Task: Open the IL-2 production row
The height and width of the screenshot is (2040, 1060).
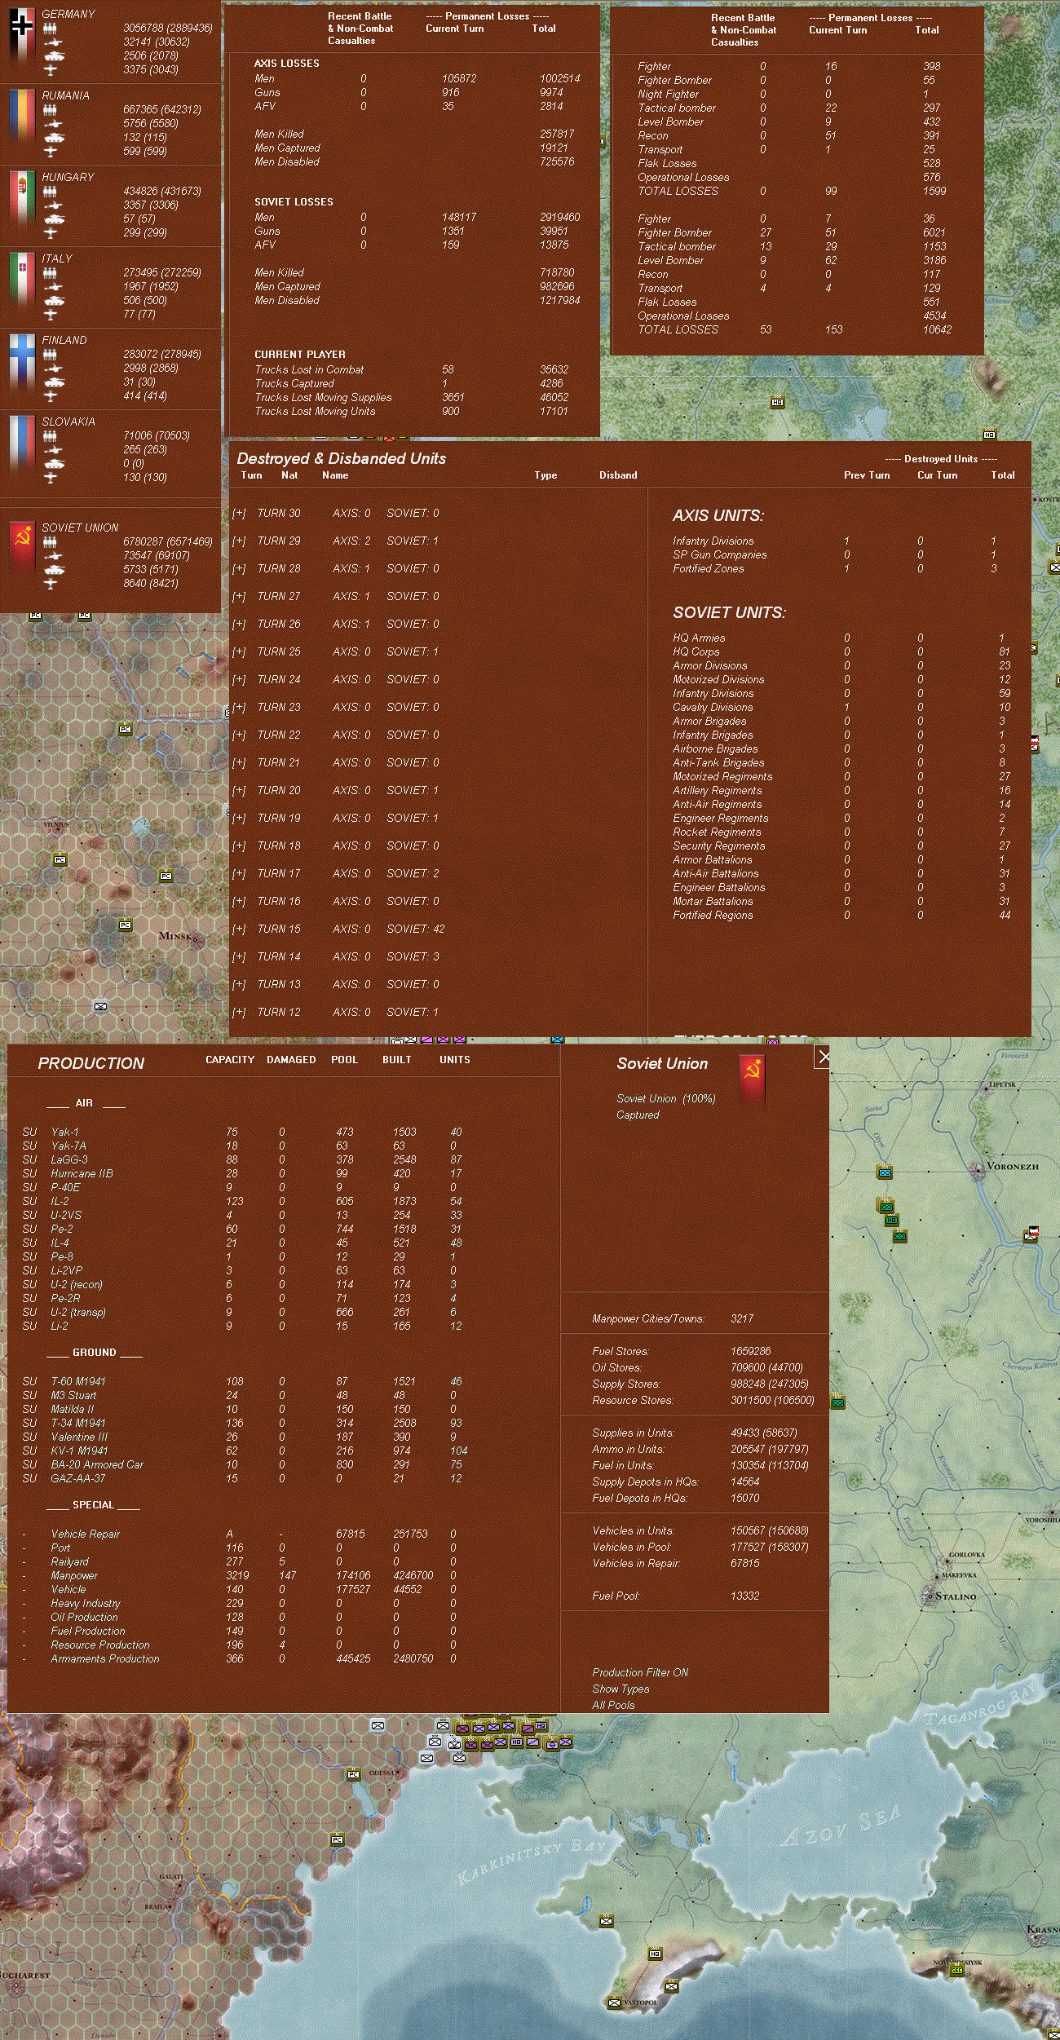Action: point(242,1202)
